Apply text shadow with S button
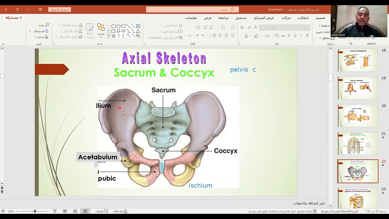The image size is (389, 219). pyautogui.click(x=289, y=36)
